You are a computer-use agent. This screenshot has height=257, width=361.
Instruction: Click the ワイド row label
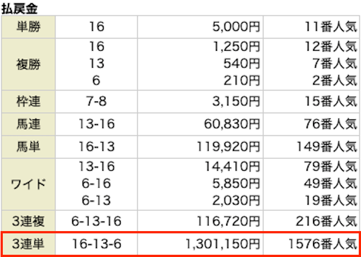[28, 184]
